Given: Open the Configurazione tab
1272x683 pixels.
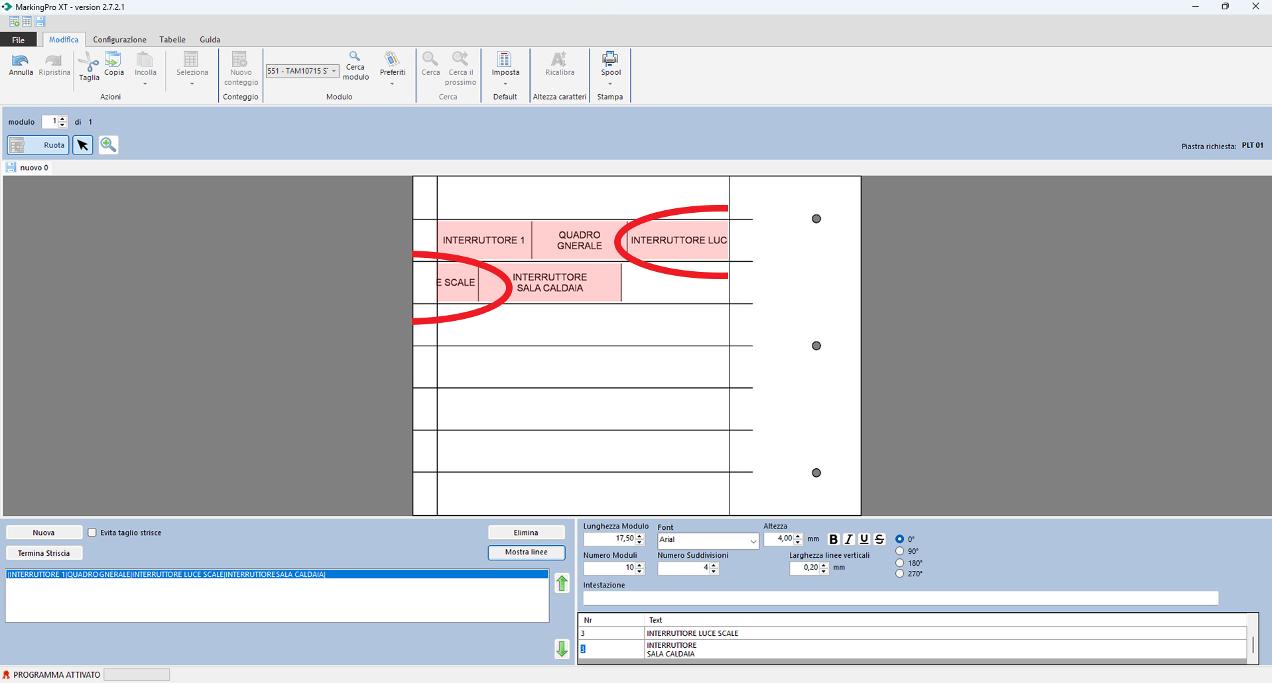Looking at the screenshot, I should click(x=119, y=40).
